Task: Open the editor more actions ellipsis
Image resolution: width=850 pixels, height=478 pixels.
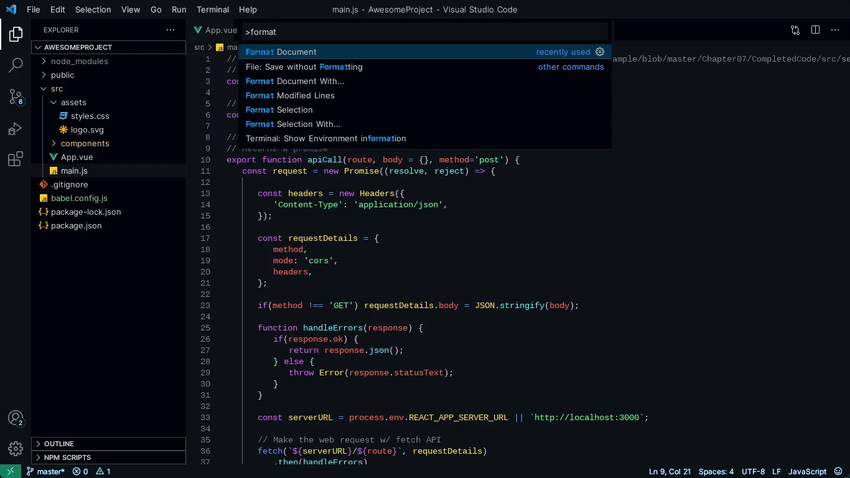Action: point(835,30)
